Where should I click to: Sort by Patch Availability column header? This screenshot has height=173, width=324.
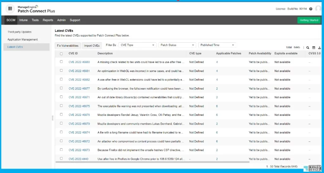click(x=260, y=53)
